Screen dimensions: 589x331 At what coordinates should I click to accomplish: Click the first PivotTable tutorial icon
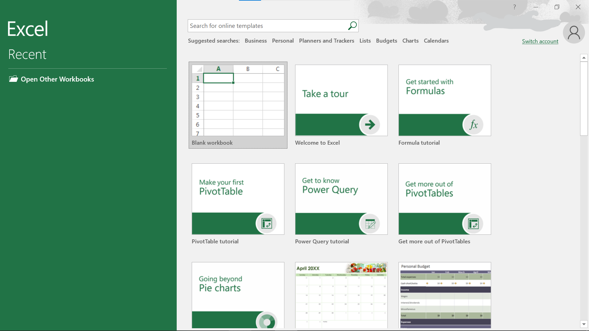coord(266,223)
